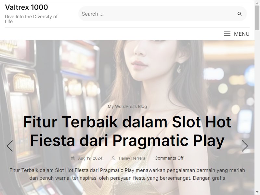Image resolution: width=260 pixels, height=195 pixels.
Task: Click the calendar icon beside the date
Action: click(72, 158)
